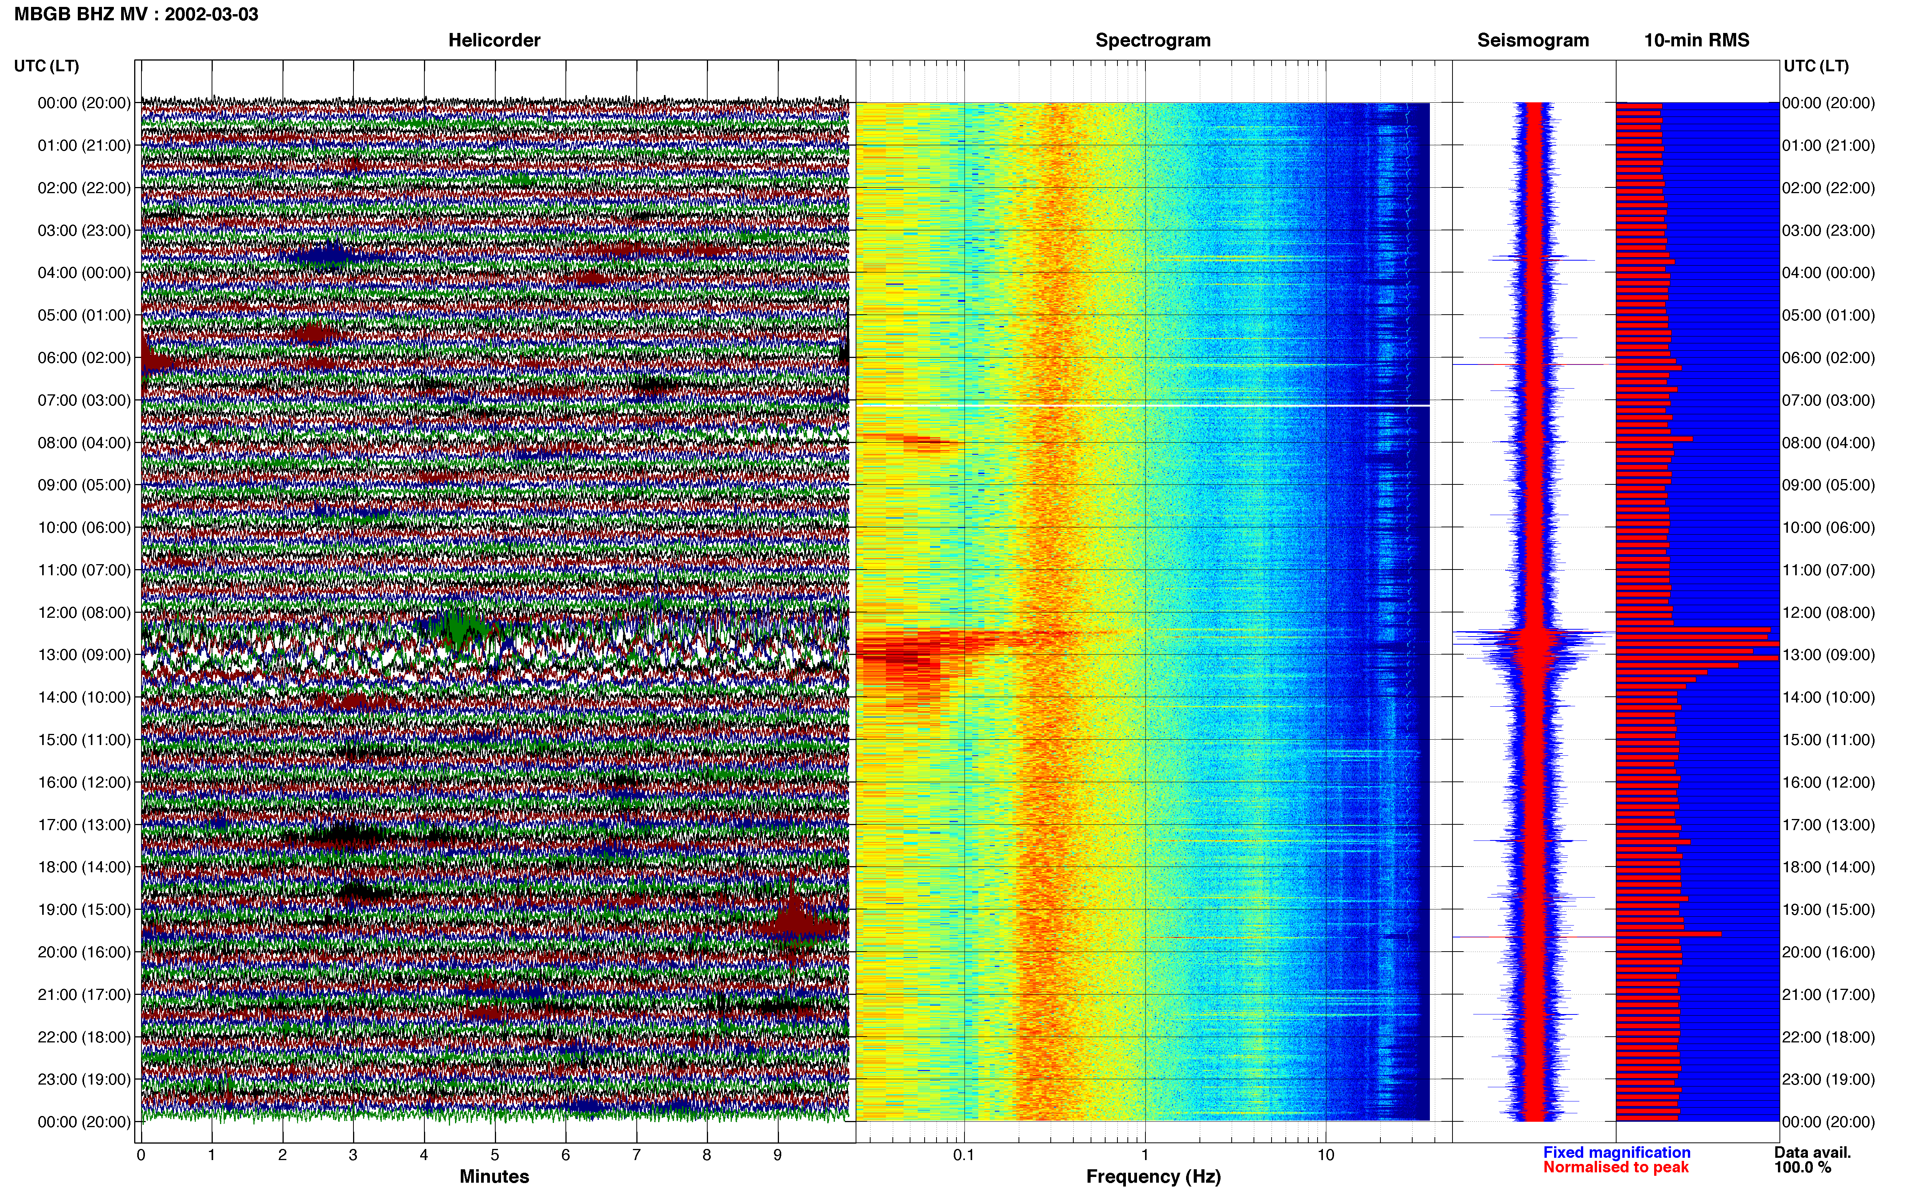
Task: Click the left axis label '00:00 (20:00)' at top
Action: coord(84,103)
